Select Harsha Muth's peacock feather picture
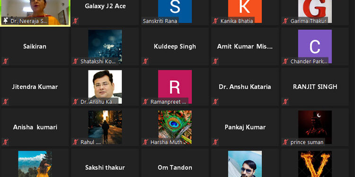 pyautogui.click(x=175, y=127)
